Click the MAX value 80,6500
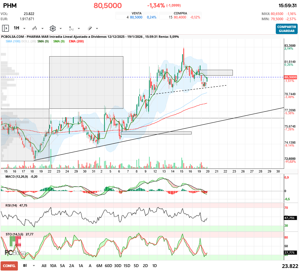The width and height of the screenshot is (302, 272). (277, 14)
